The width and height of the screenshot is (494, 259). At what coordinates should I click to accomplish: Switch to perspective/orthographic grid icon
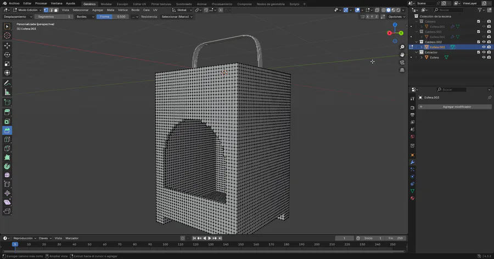tap(402, 70)
